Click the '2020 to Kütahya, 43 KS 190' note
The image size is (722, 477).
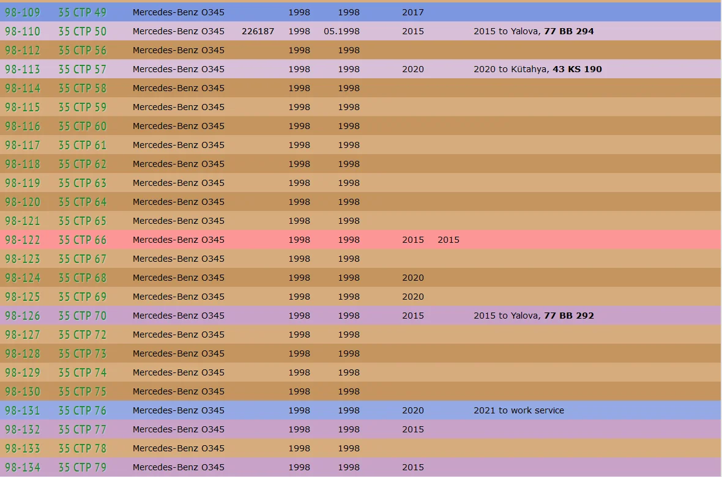[x=537, y=69]
